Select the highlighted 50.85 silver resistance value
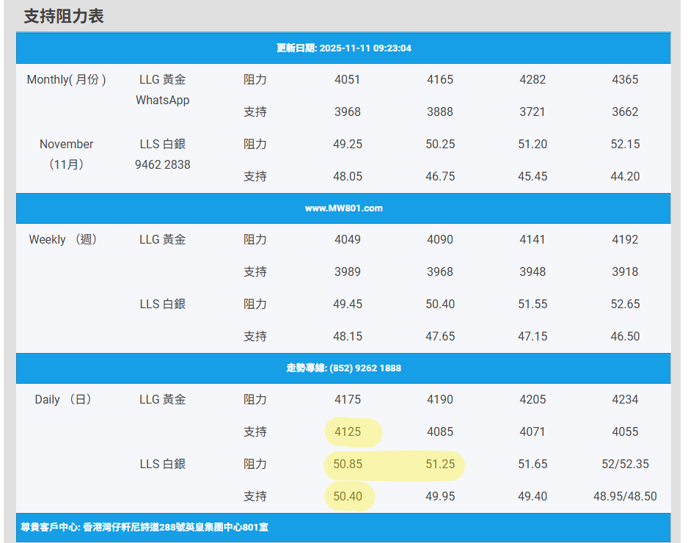This screenshot has width=688, height=543. click(x=348, y=464)
